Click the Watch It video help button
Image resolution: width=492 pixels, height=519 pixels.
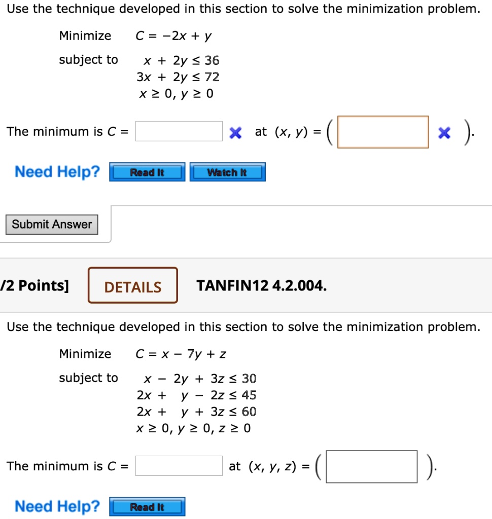227,172
